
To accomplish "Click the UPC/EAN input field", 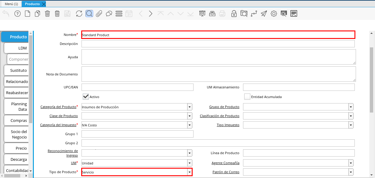I will click(x=137, y=87).
